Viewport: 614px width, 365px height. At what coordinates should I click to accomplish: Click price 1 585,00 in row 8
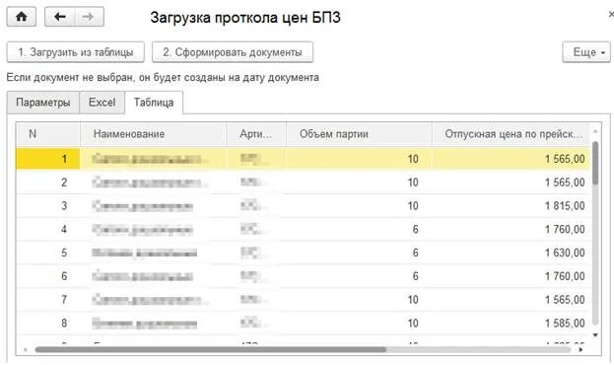[565, 324]
